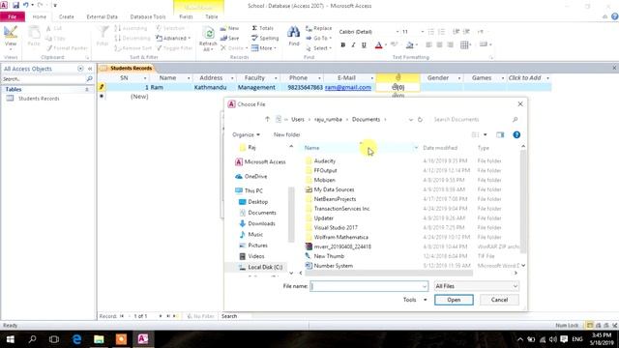Image resolution: width=619 pixels, height=348 pixels.
Task: Open the font size dropdown
Action: tap(422, 32)
